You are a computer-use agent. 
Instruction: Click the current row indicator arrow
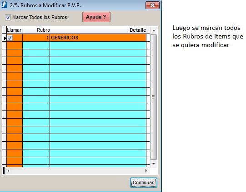click(5, 38)
